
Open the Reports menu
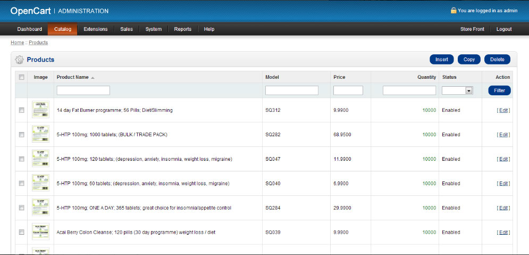(182, 29)
